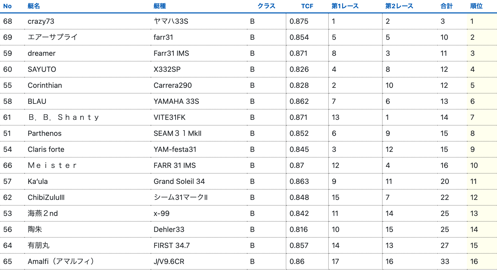Viewport: 497px width, 273px height.
Task: Click the 第1レース column header
Action: click(345, 6)
